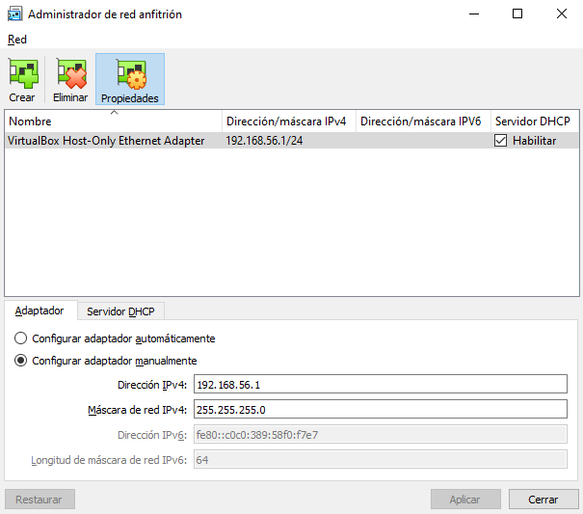
Task: Sort by Servidor DHCP column header
Action: 532,122
